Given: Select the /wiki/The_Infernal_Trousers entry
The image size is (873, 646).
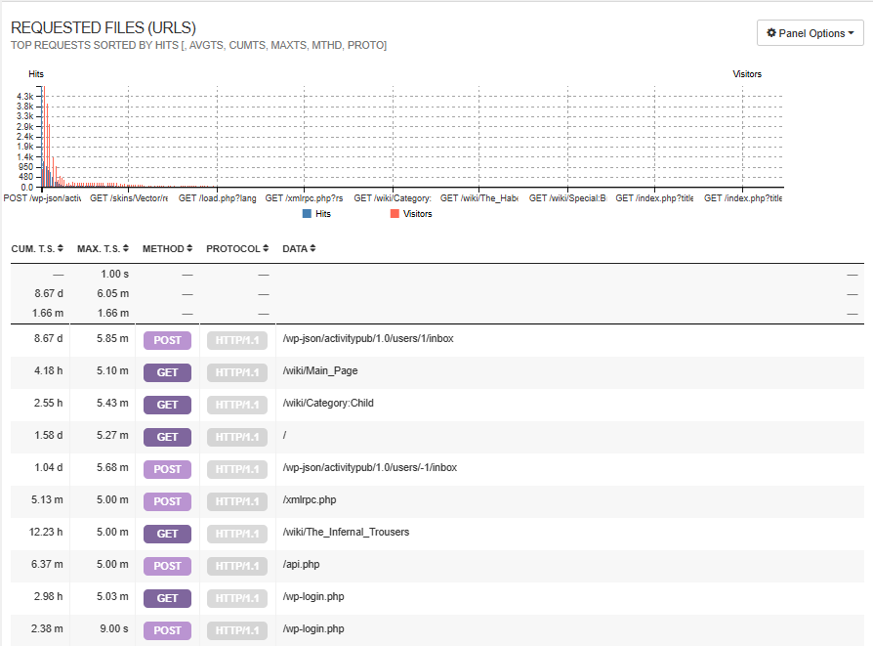Looking at the screenshot, I should [346, 532].
